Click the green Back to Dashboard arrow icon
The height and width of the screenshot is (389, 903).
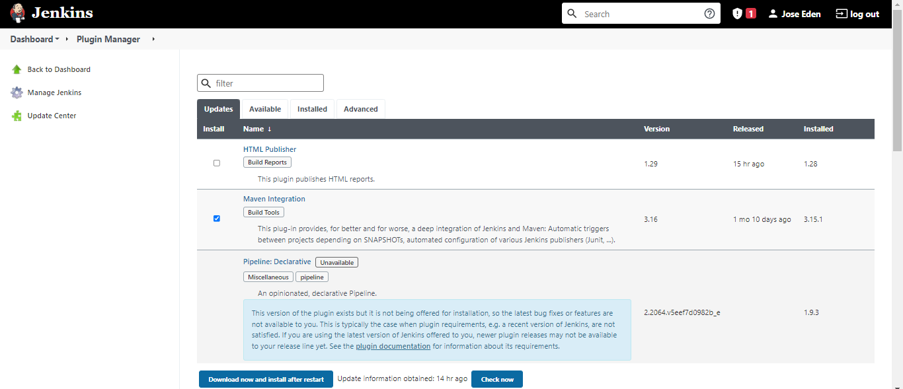17,69
